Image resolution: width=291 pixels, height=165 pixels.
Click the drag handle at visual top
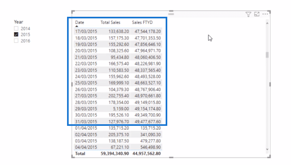click(x=171, y=14)
